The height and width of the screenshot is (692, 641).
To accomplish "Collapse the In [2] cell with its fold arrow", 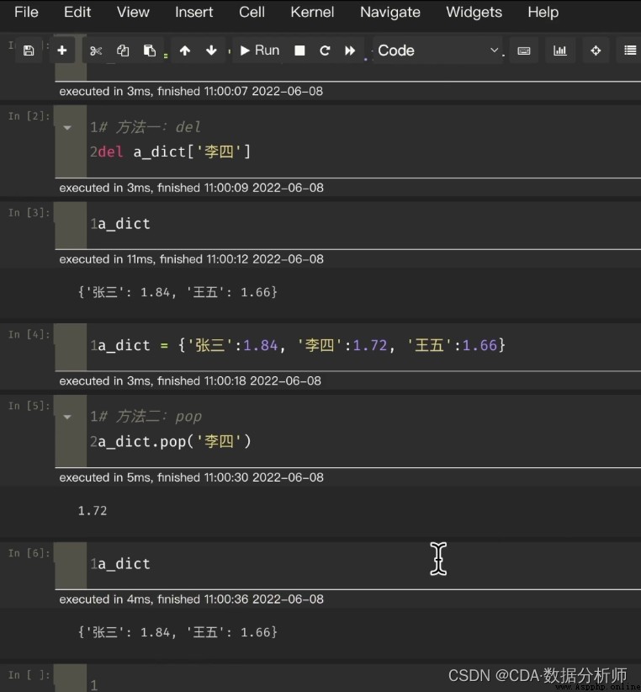I will [x=67, y=128].
